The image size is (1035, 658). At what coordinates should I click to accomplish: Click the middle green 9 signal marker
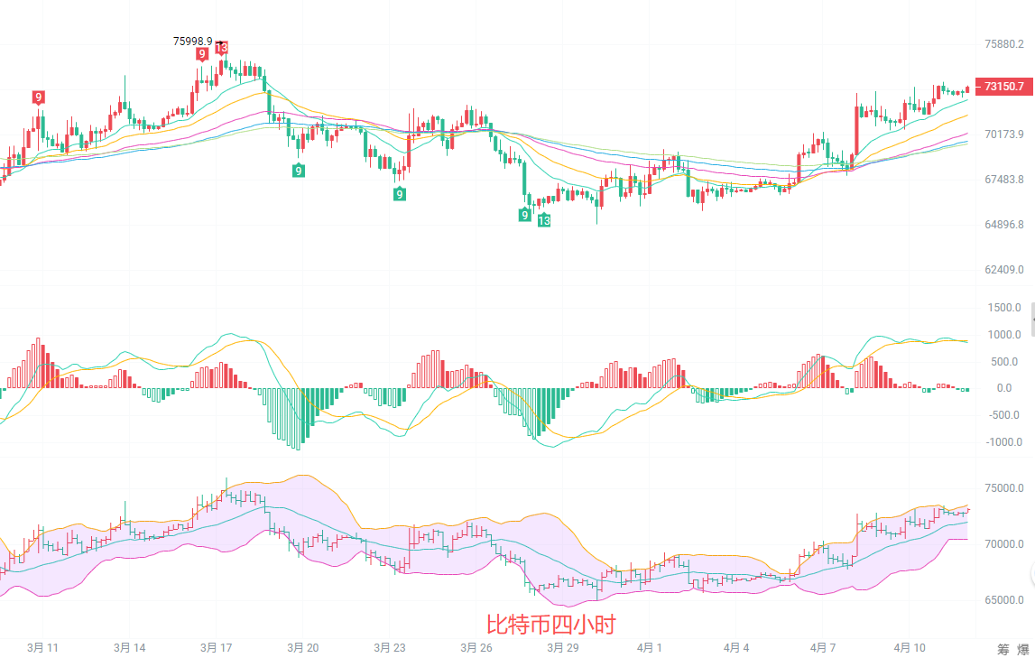(399, 194)
